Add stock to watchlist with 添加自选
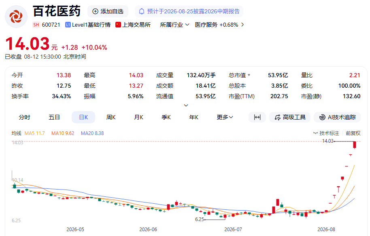This screenshot has width=370, height=236. [108, 11]
